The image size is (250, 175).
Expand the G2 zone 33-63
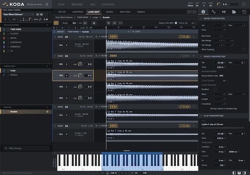coord(55,107)
